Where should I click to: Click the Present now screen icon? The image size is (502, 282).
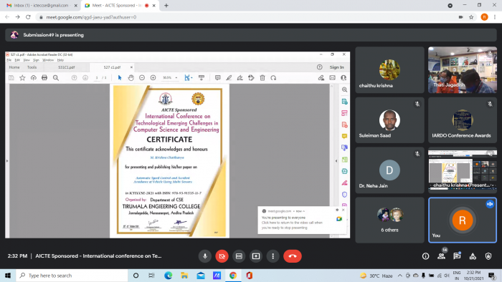256,256
